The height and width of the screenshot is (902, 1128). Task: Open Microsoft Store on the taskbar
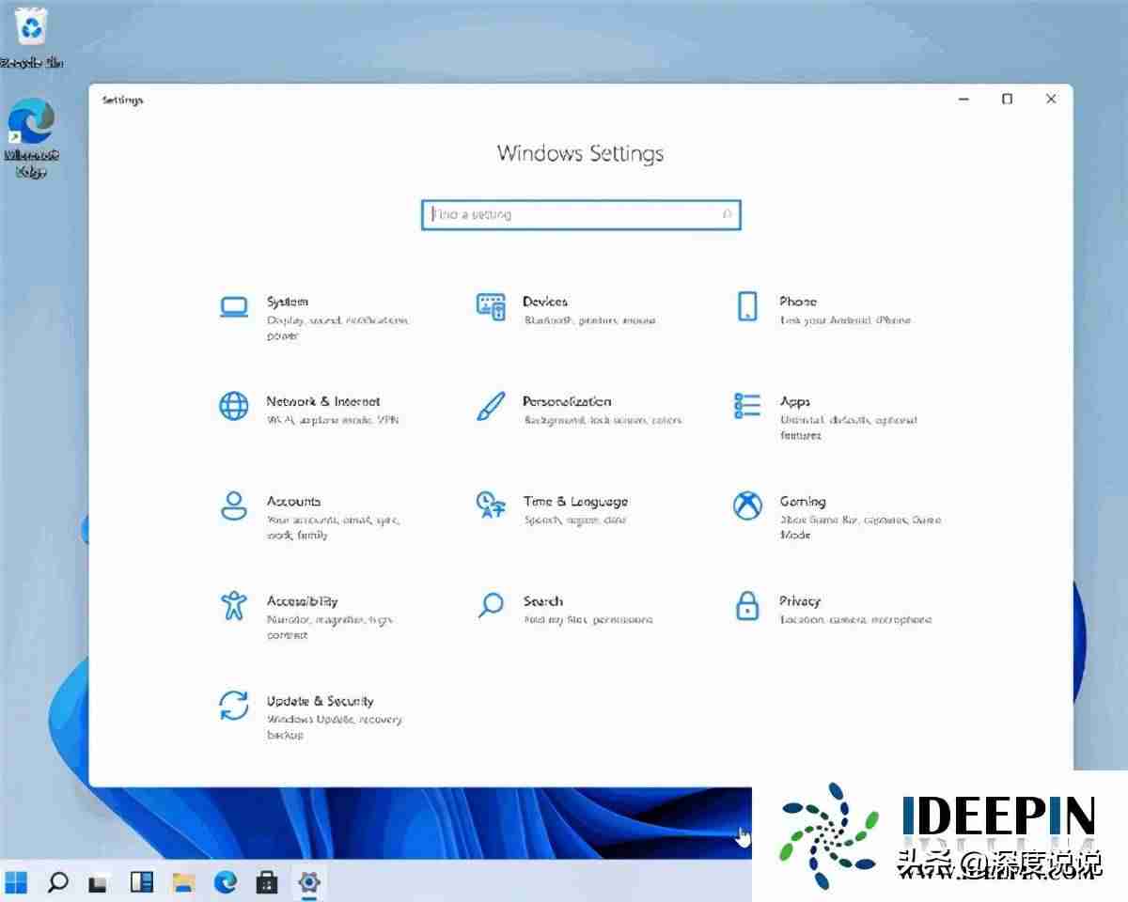point(267,882)
